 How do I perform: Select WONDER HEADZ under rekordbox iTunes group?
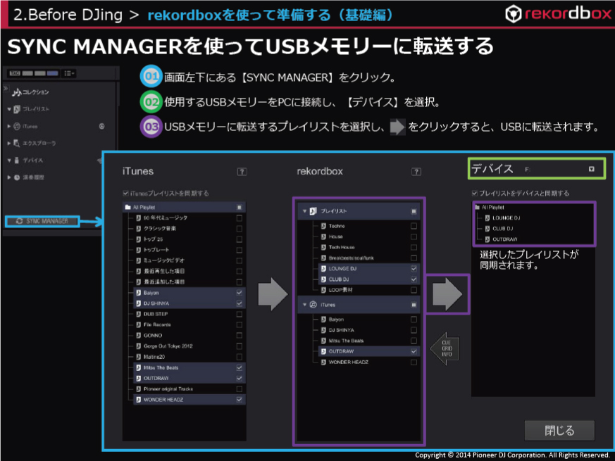click(369, 362)
